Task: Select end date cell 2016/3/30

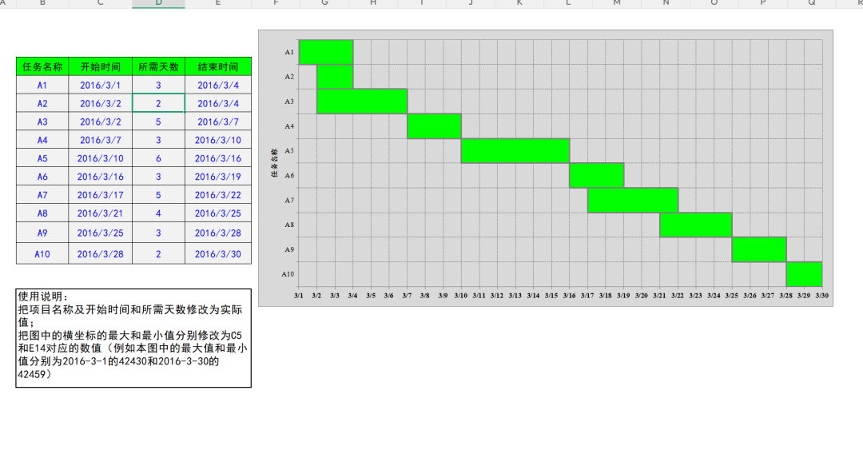Action: 218,254
